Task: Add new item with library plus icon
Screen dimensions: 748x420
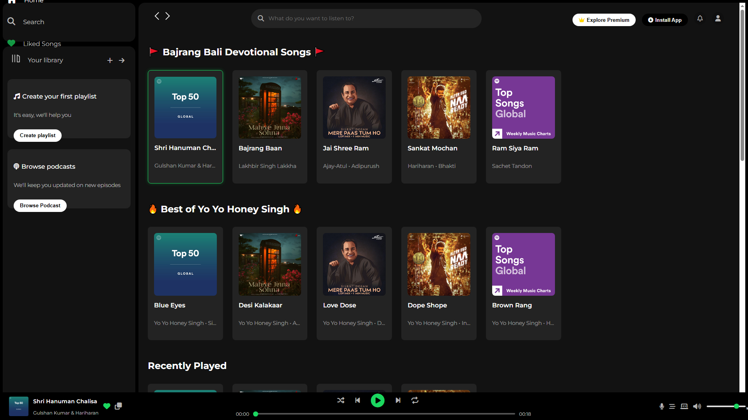Action: click(x=110, y=60)
